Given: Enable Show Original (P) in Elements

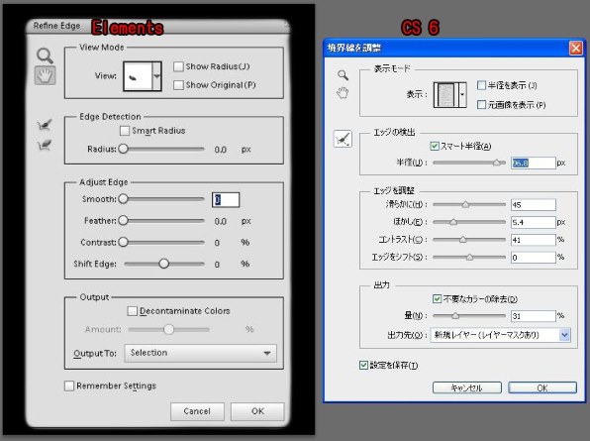Looking at the screenshot, I should (x=178, y=85).
